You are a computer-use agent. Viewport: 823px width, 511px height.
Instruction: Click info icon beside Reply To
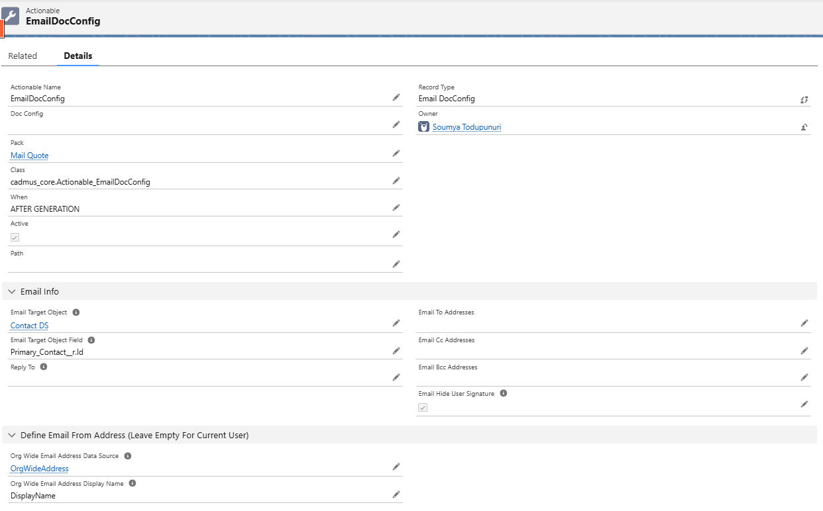[x=44, y=367]
